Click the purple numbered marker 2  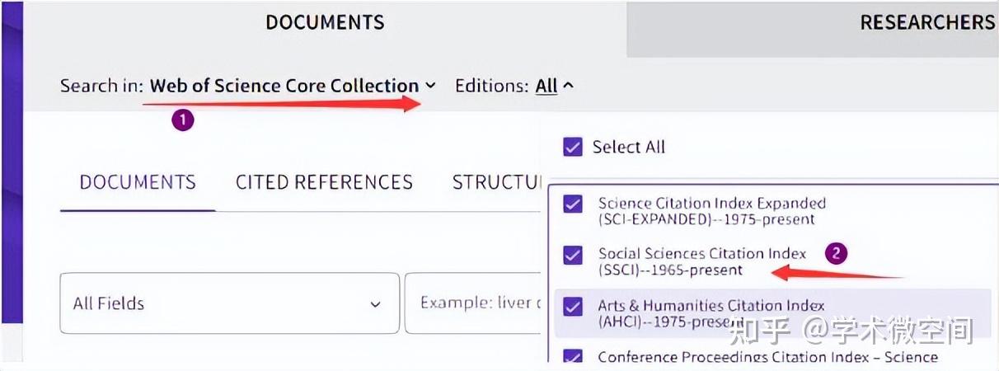tap(836, 253)
